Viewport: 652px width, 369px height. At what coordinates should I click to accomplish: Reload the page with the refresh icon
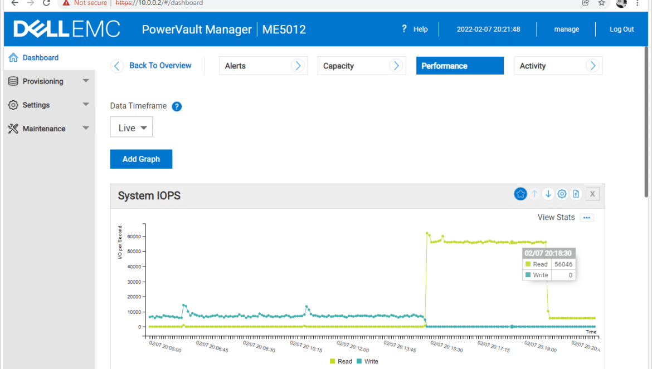click(x=46, y=3)
